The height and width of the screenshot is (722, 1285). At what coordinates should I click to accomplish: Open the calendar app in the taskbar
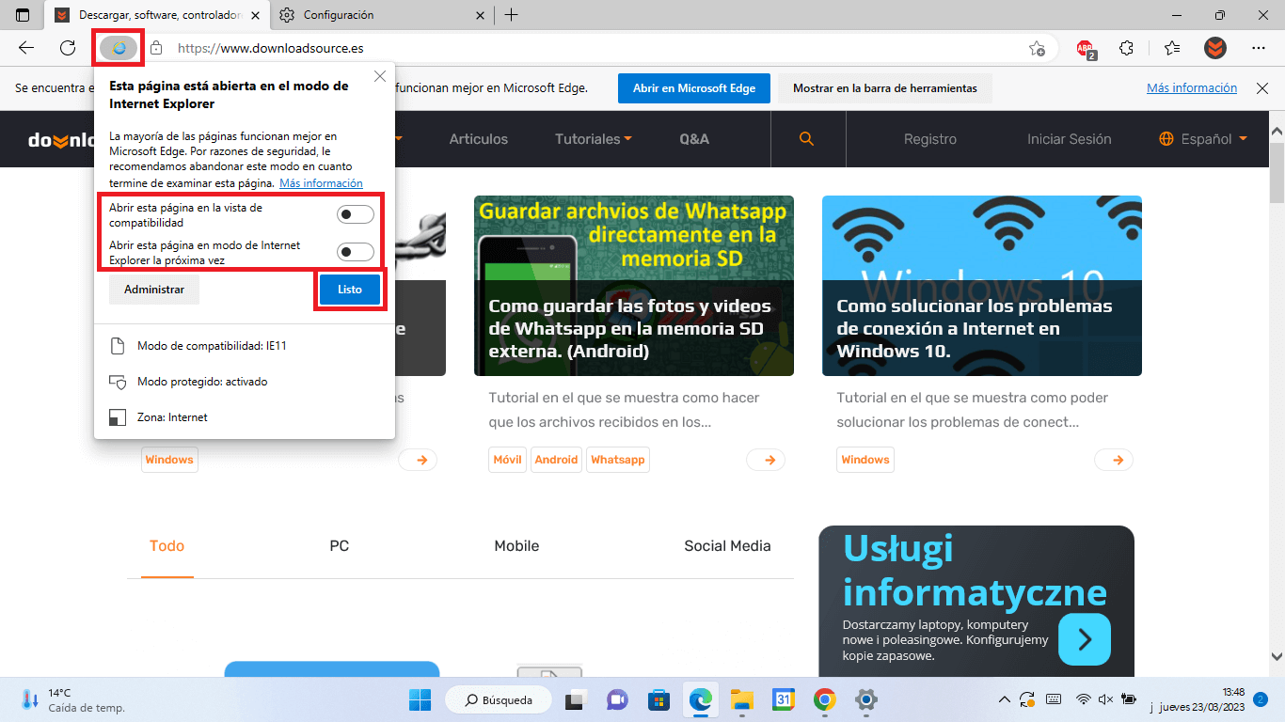click(784, 699)
